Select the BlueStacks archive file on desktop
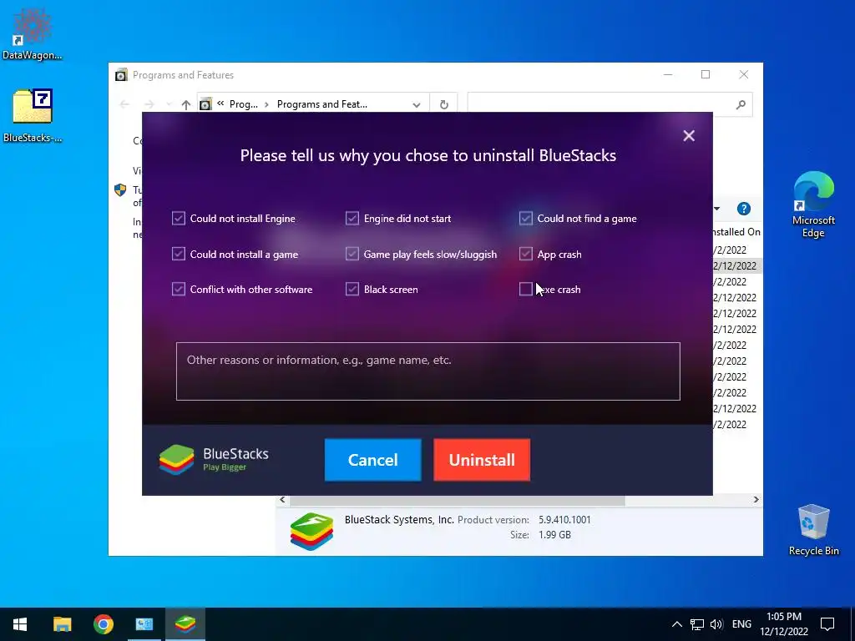855x641 pixels. (x=33, y=116)
